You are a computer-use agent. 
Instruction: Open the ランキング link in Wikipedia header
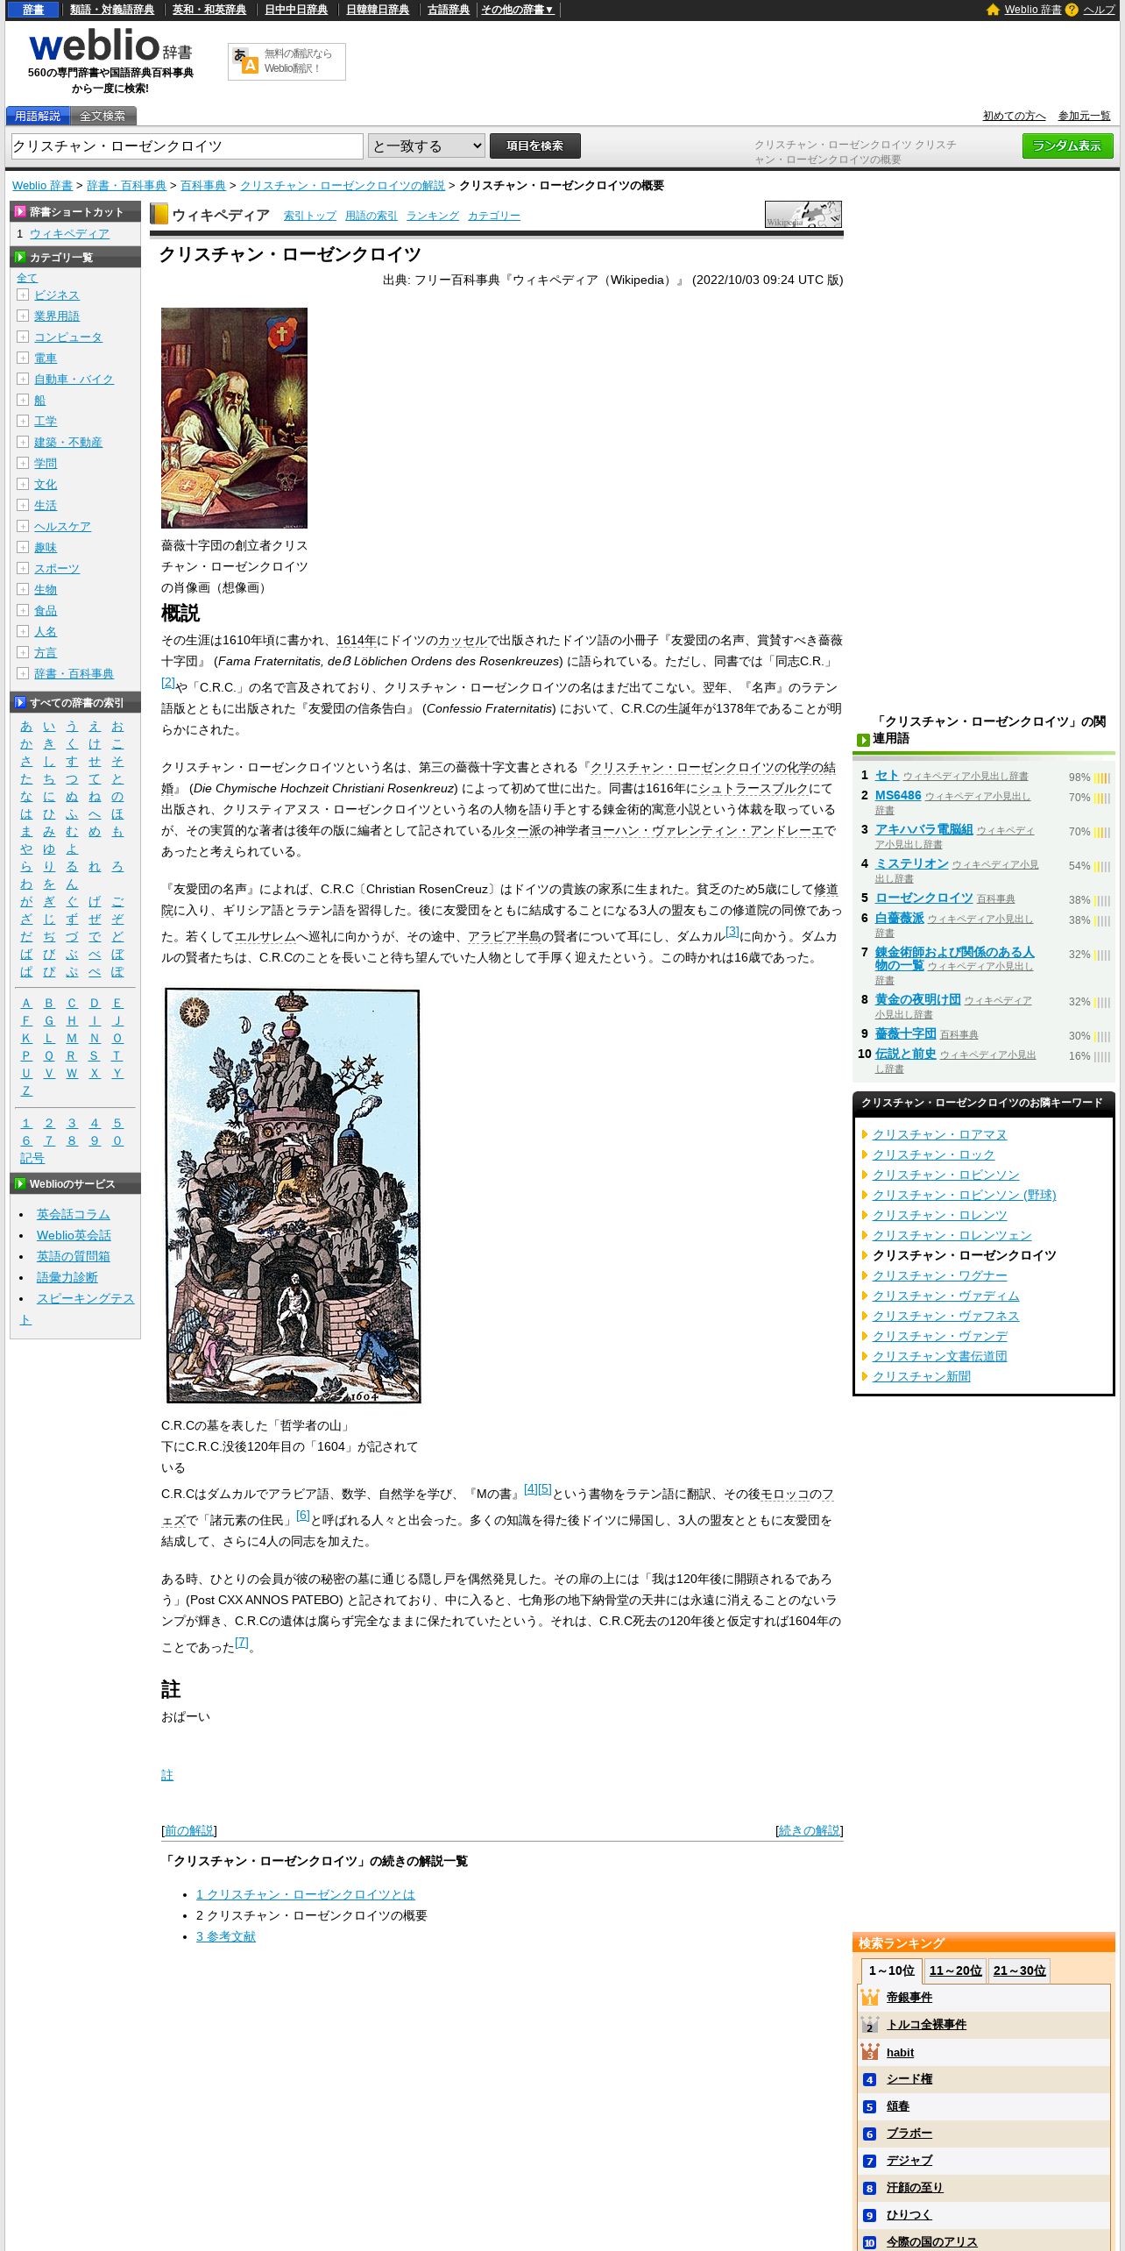[433, 216]
